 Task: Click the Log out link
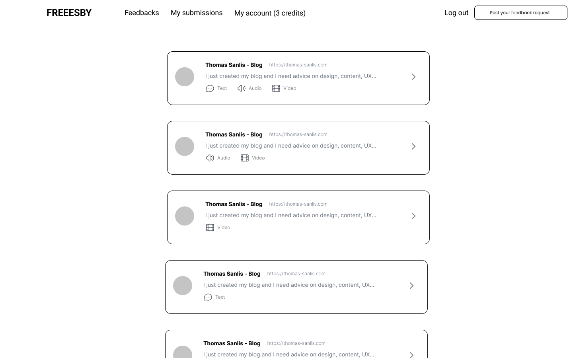[x=456, y=13]
